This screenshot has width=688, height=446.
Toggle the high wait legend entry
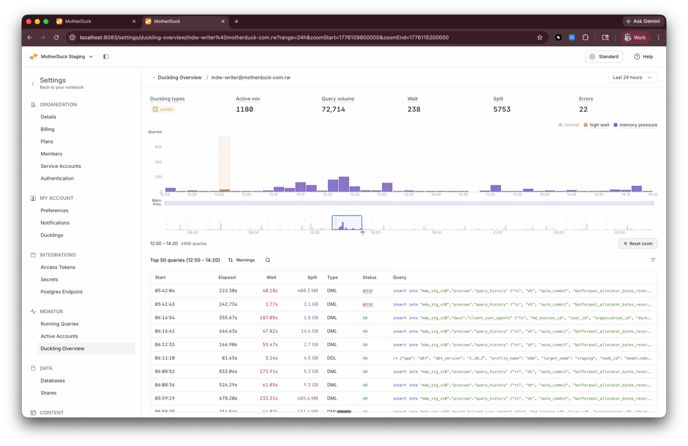point(596,125)
